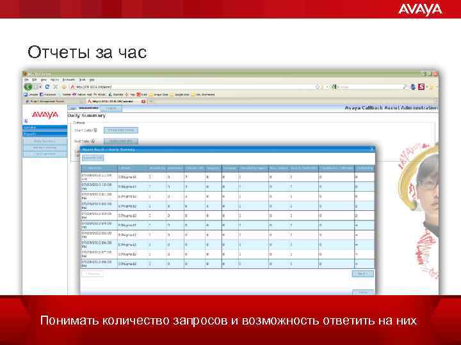Go back with the green browser arrow
Image resolution: width=461 pixels, height=345 pixels.
click(x=28, y=87)
